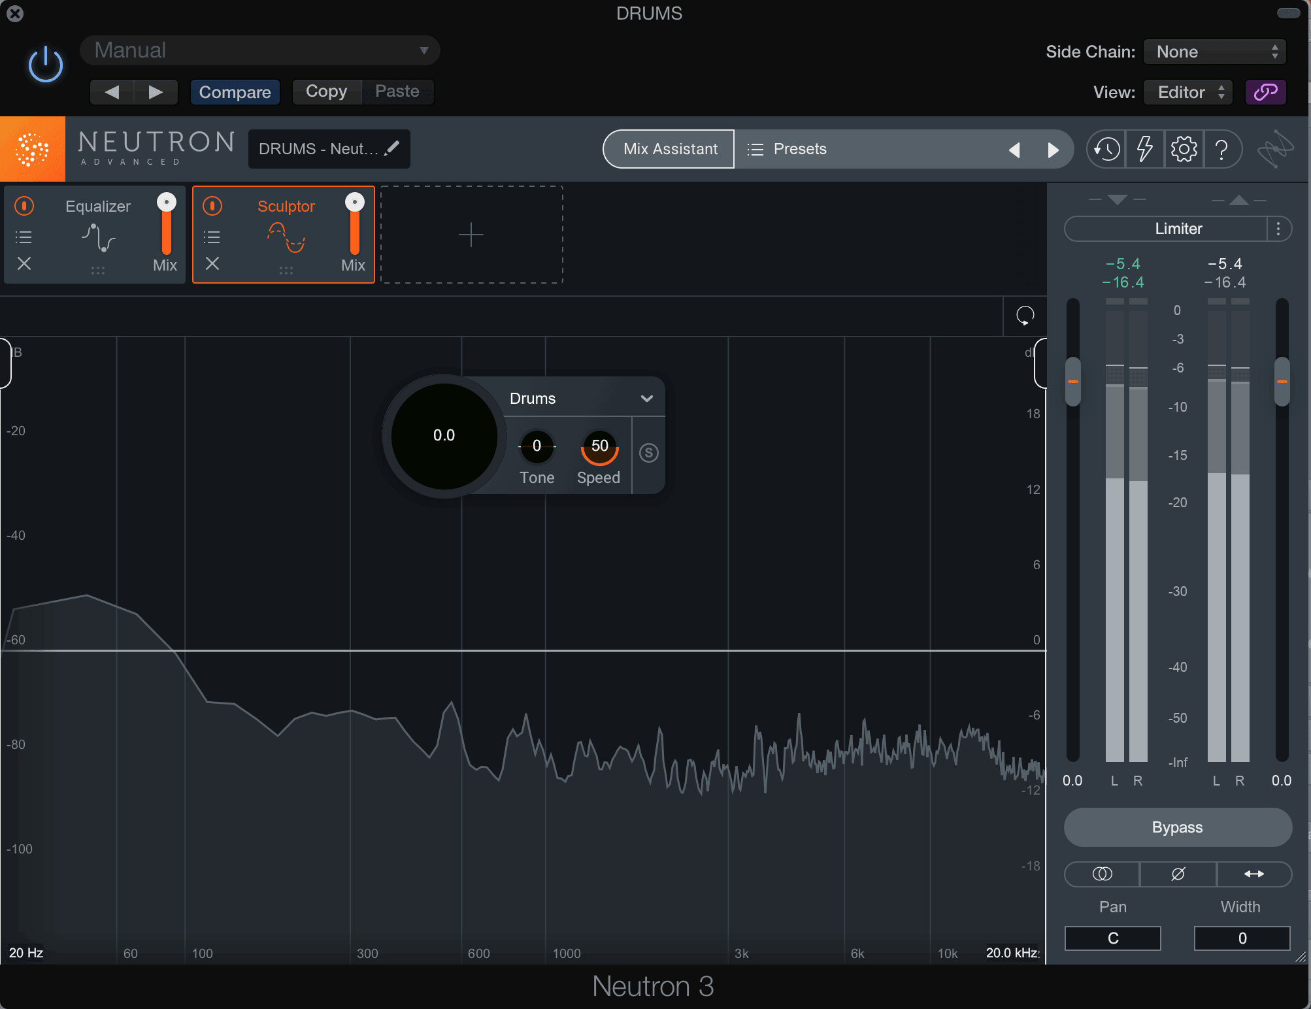Image resolution: width=1311 pixels, height=1009 pixels.
Task: Open the undo history clock icon
Action: tap(1106, 149)
